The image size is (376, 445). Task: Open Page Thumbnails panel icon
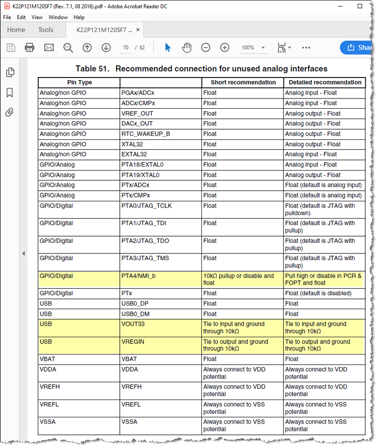10,72
